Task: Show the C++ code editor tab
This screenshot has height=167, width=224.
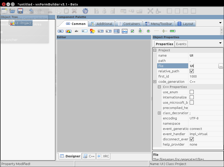Action: [x=89, y=156]
